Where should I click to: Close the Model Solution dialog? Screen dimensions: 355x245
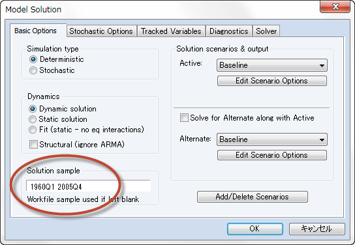335,7
